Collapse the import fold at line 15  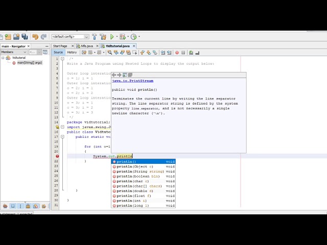pyautogui.click(x=62, y=127)
